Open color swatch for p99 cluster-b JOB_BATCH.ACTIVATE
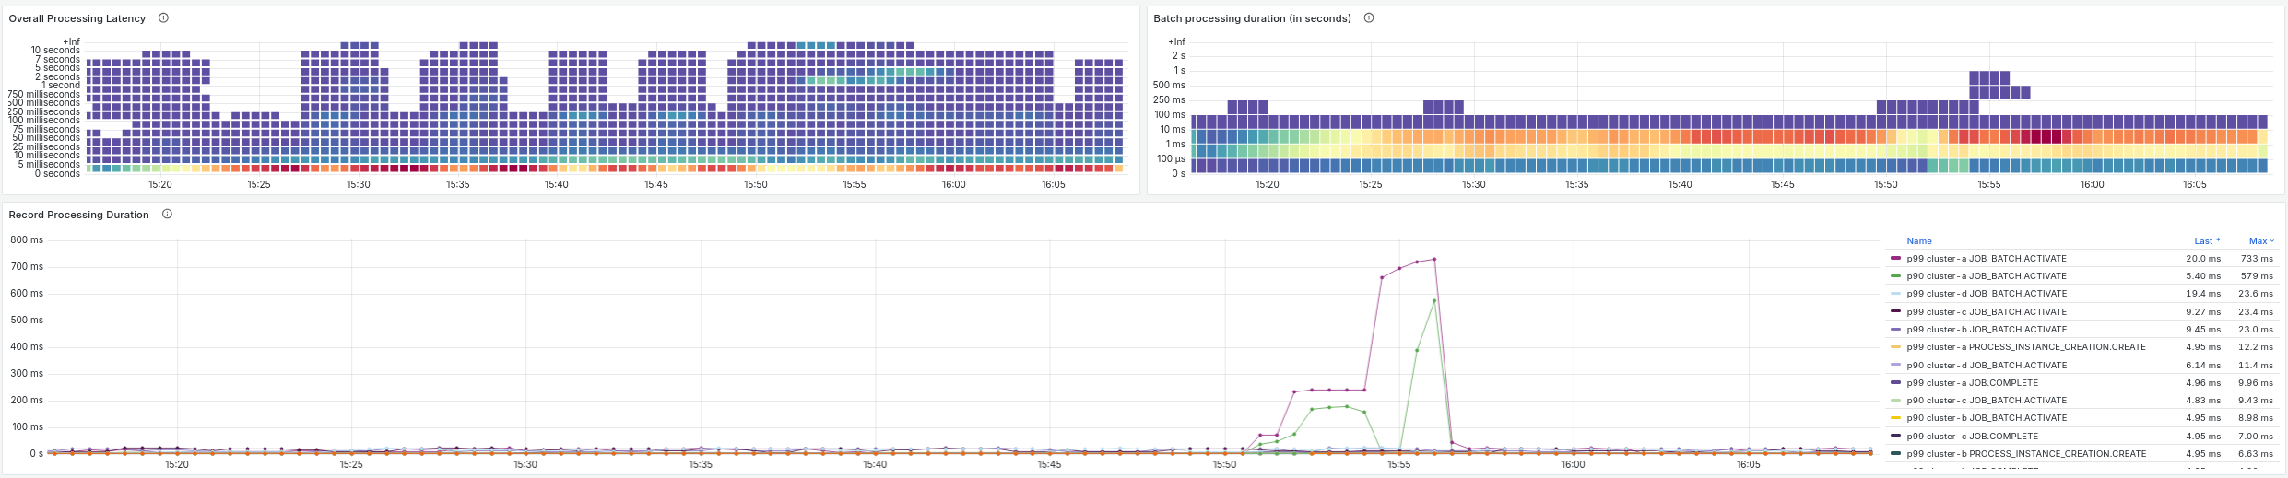2288x478 pixels. point(1895,330)
